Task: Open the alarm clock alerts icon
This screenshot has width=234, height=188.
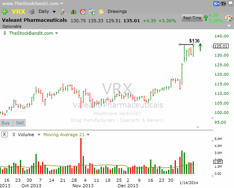Action: [x=83, y=12]
